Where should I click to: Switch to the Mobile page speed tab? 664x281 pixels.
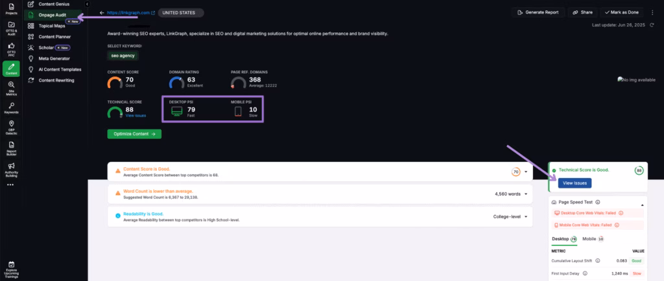click(592, 239)
